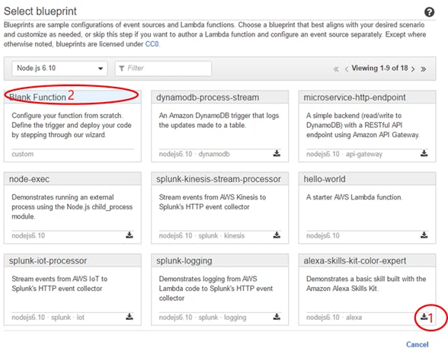This screenshot has width=448, height=355.
Task: Download the splunk-logging blueprint
Action: (x=277, y=317)
